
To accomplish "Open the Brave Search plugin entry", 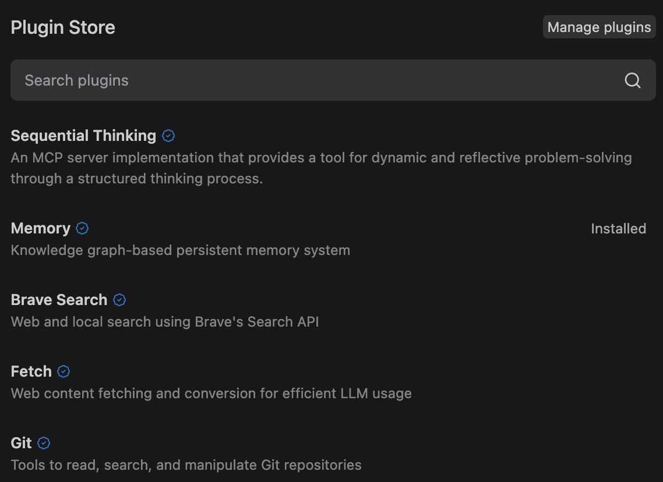I will [x=59, y=300].
